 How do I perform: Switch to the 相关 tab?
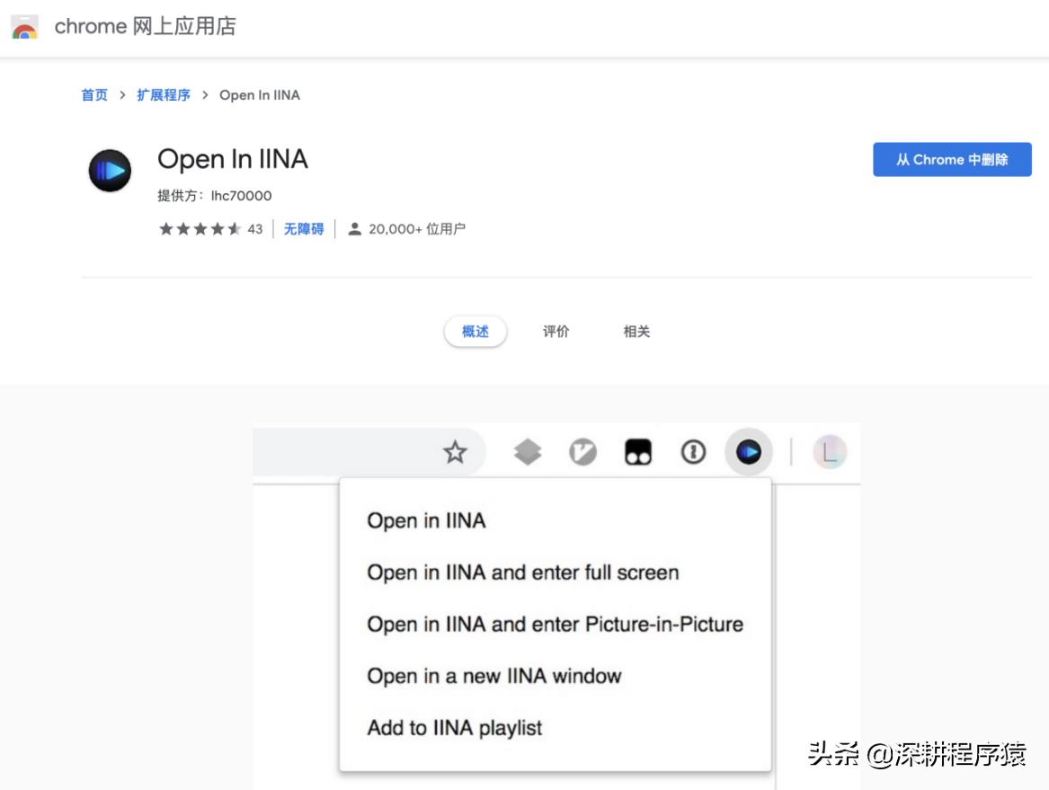[x=636, y=331]
